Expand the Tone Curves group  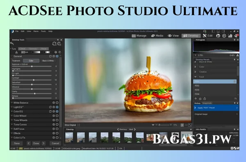coord(12,124)
